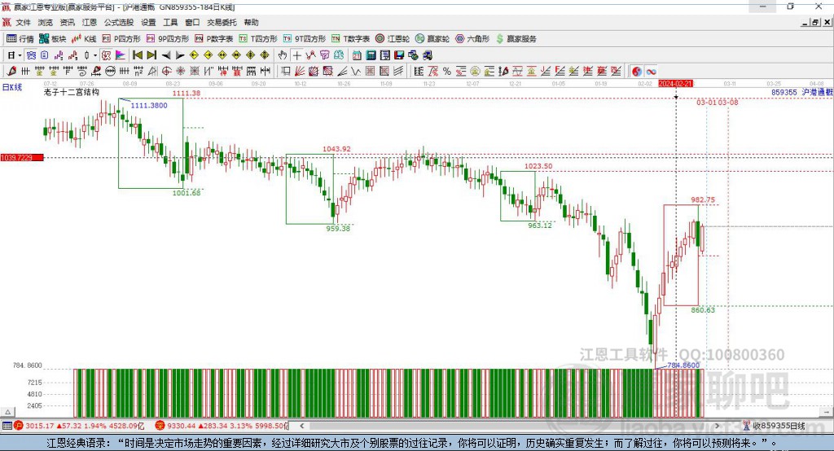Restore the inner chart window

815,22
